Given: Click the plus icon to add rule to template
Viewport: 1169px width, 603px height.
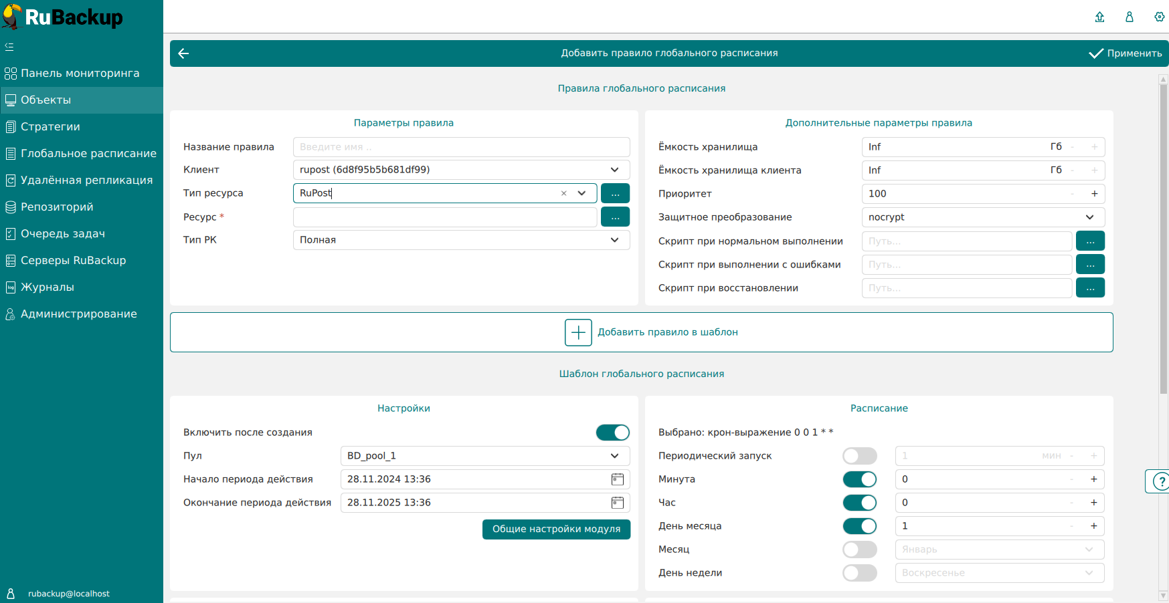Looking at the screenshot, I should [x=578, y=332].
